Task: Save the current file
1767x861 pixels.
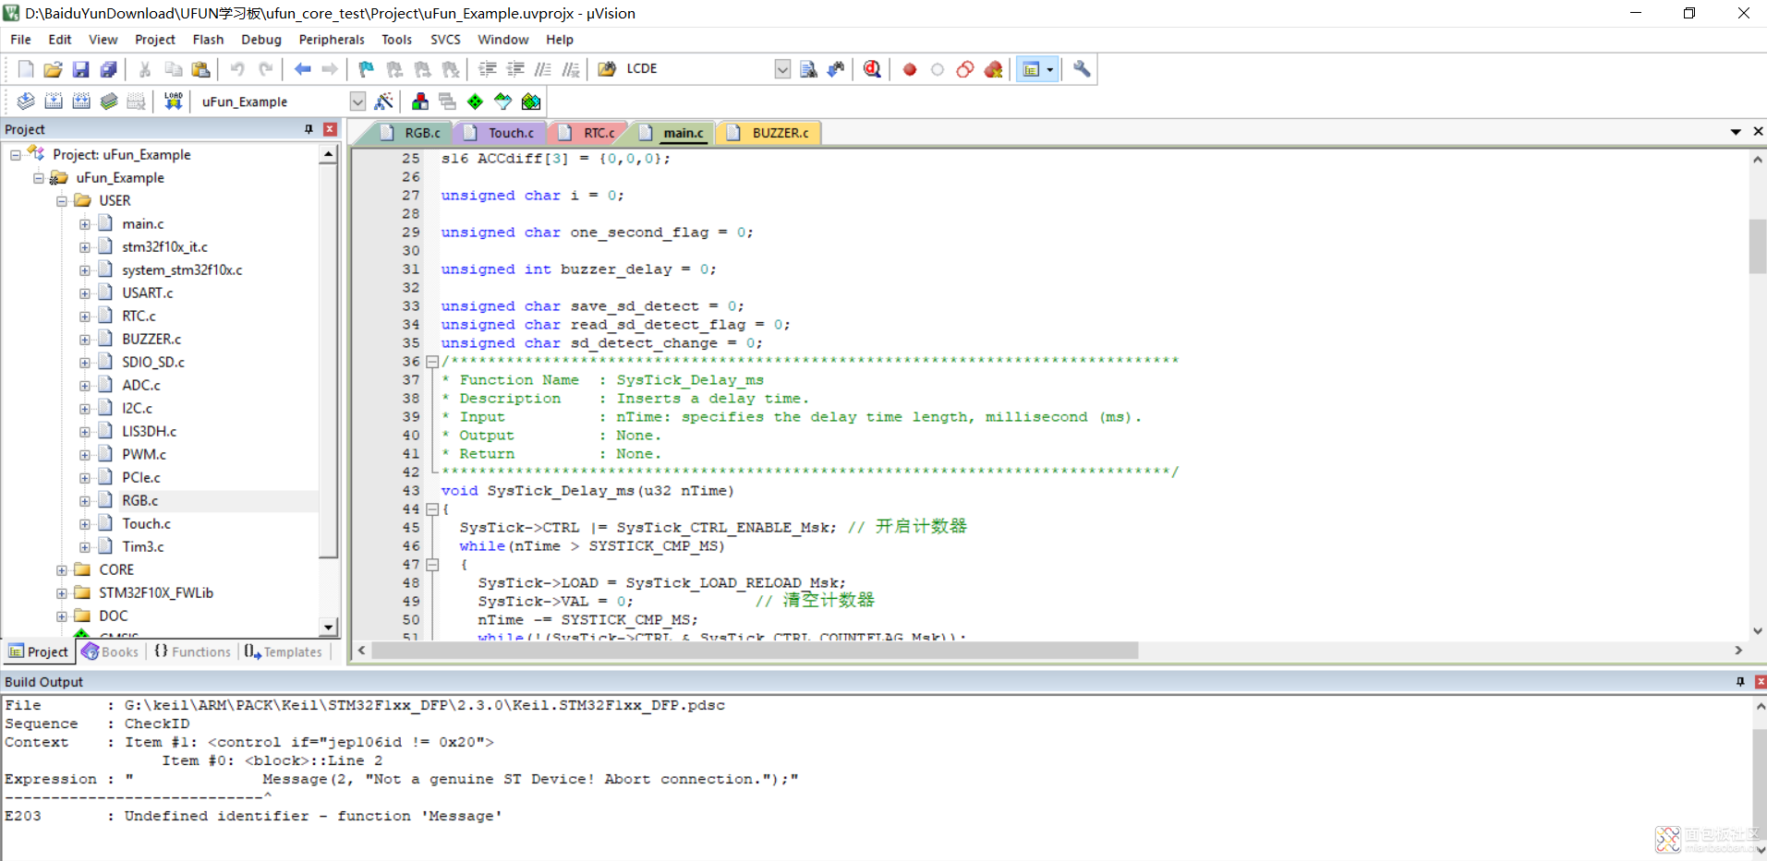Action: pos(80,69)
